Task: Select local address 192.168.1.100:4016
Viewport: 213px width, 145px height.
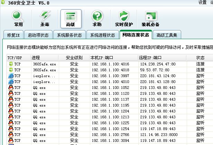Action: [110, 64]
